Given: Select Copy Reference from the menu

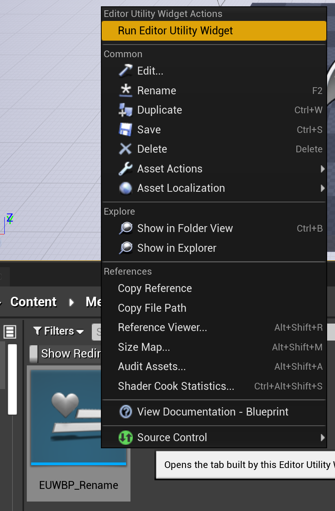Looking at the screenshot, I should pyautogui.click(x=155, y=288).
